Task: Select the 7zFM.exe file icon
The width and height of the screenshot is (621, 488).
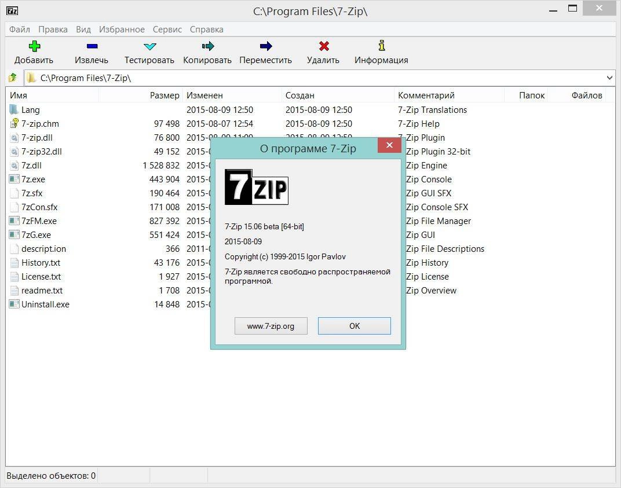Action: click(x=14, y=221)
